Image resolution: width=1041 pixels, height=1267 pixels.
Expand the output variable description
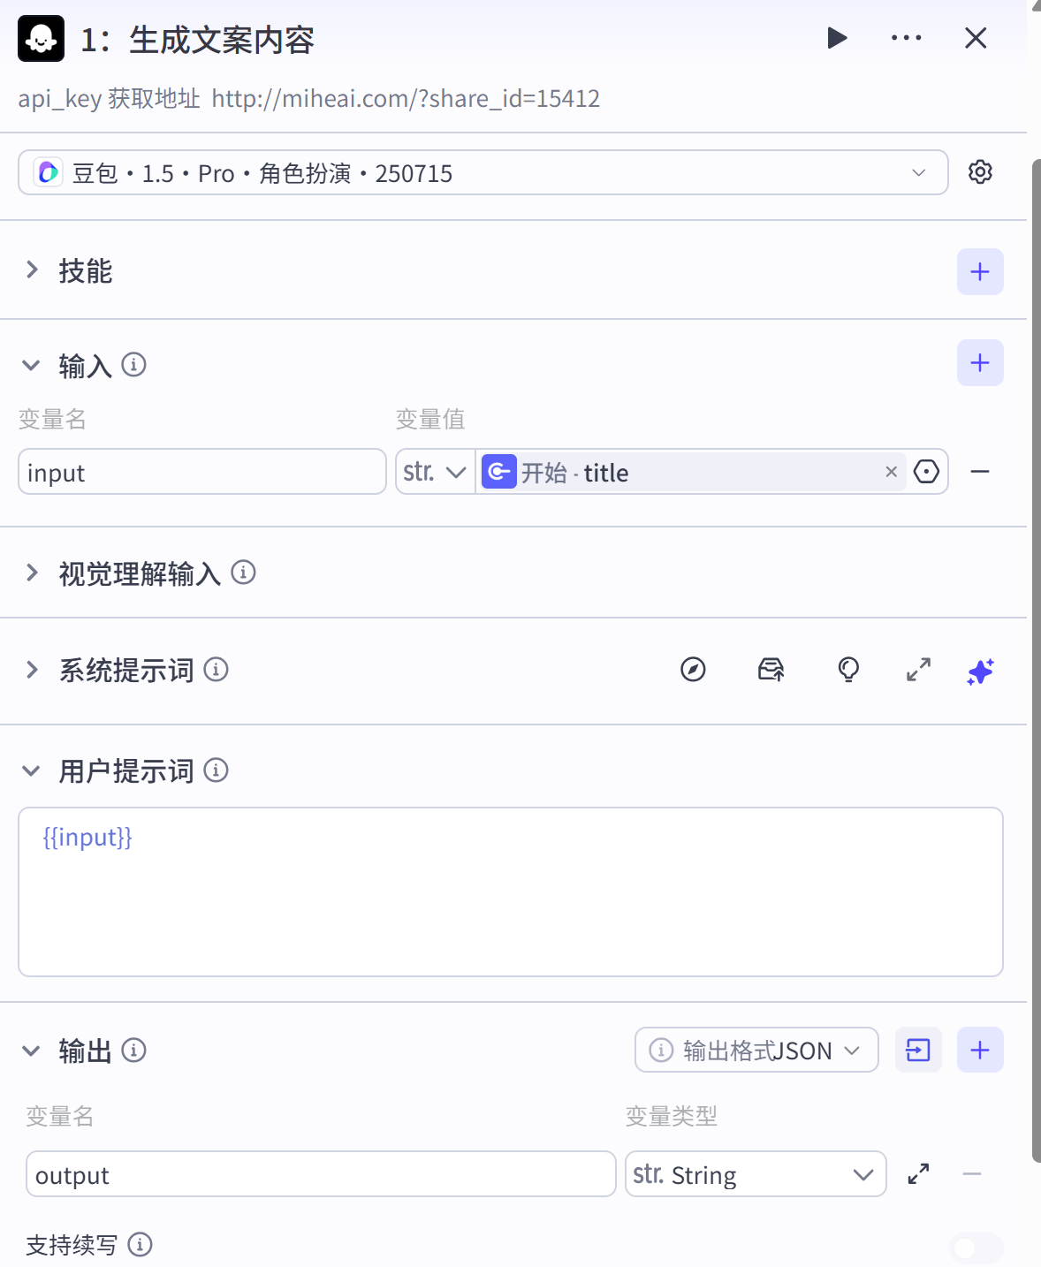919,1174
